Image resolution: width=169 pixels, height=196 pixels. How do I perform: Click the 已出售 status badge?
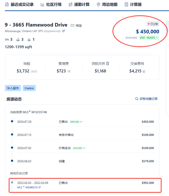[x=153, y=24]
